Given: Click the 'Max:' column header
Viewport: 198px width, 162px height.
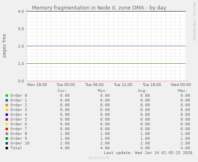Looking at the screenshot, I should 182,91.
